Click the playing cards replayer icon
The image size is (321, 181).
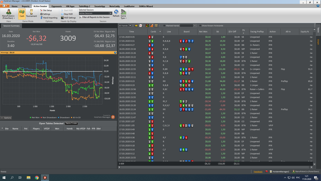point(141,26)
